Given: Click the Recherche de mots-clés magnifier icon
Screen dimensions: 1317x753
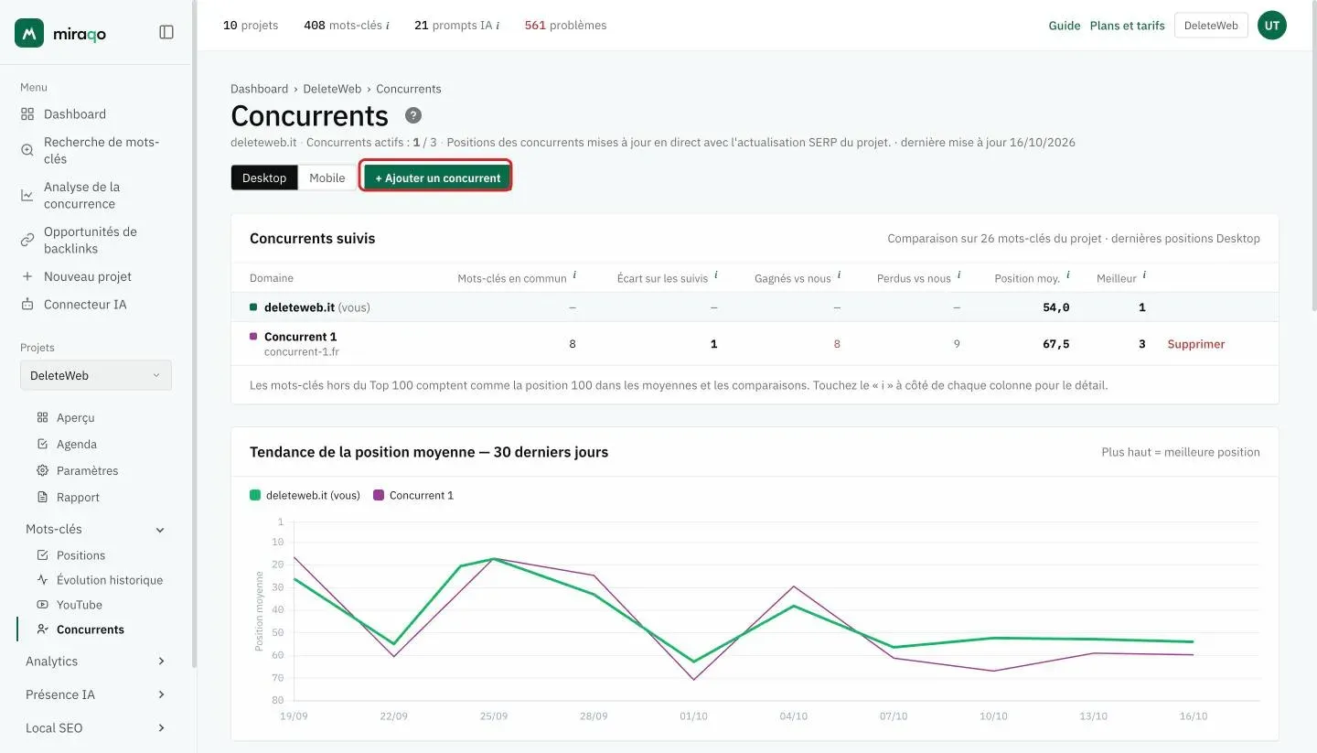Looking at the screenshot, I should (27, 150).
